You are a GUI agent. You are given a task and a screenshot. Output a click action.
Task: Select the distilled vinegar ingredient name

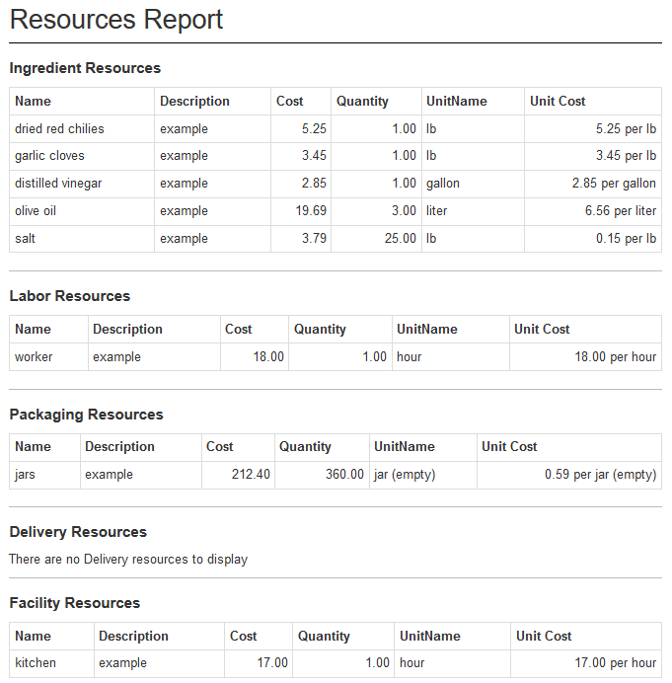coord(58,184)
